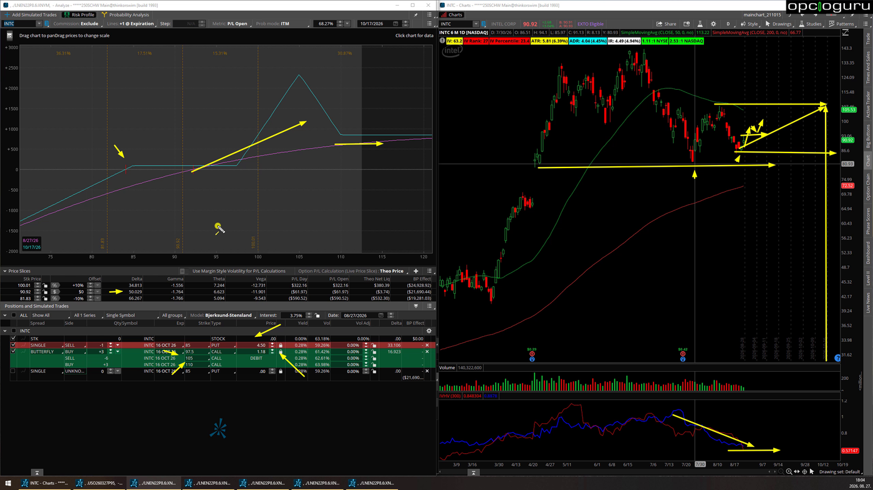Viewport: 873px width, 490px height.
Task: Click the INTC symbol field in Analyze window
Action: click(x=19, y=24)
